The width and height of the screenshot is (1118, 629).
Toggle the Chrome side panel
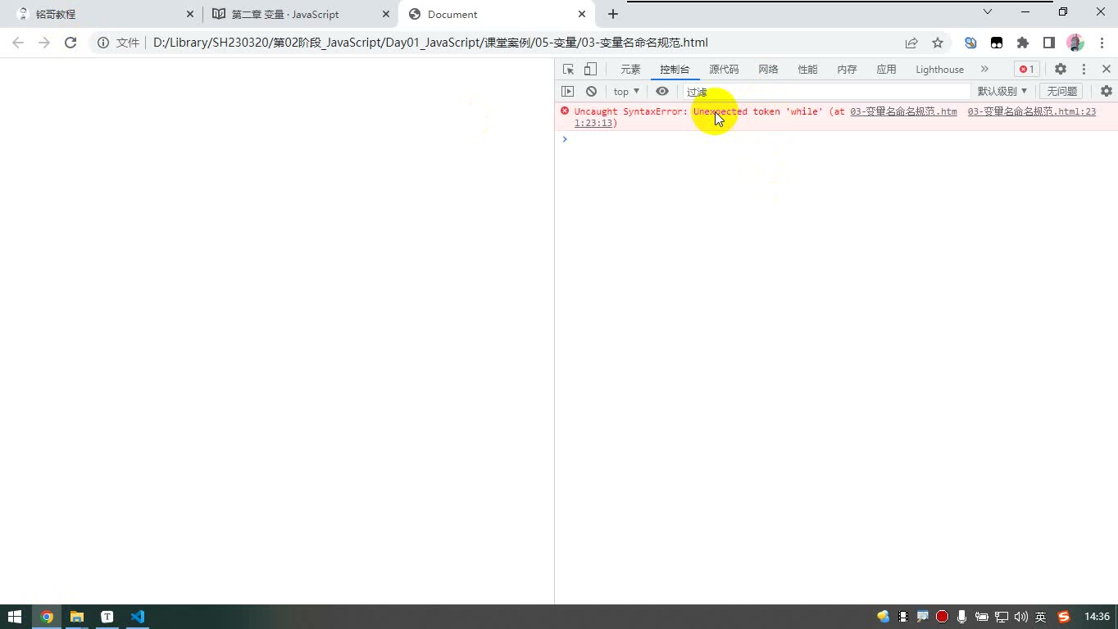click(1048, 43)
